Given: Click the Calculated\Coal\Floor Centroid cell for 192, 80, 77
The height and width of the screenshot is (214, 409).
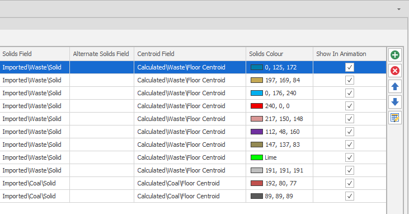Looking at the screenshot, I should [x=190, y=183].
